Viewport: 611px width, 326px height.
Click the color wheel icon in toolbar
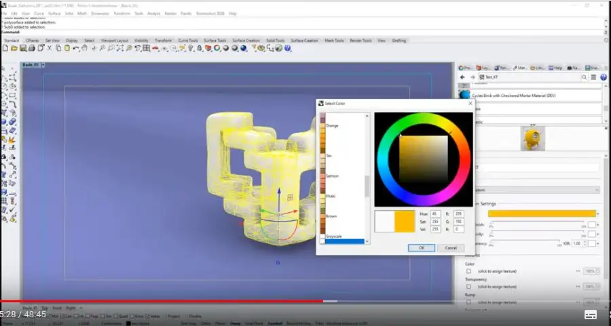coord(217,48)
